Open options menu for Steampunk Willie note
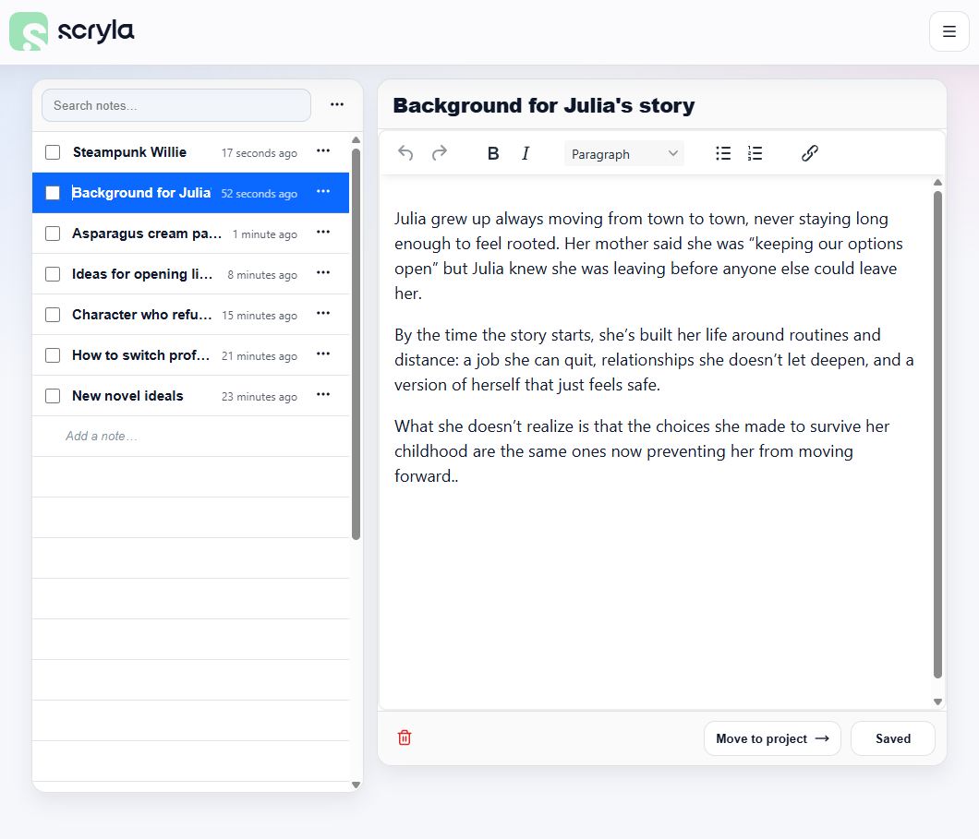The image size is (979, 839). 323,150
